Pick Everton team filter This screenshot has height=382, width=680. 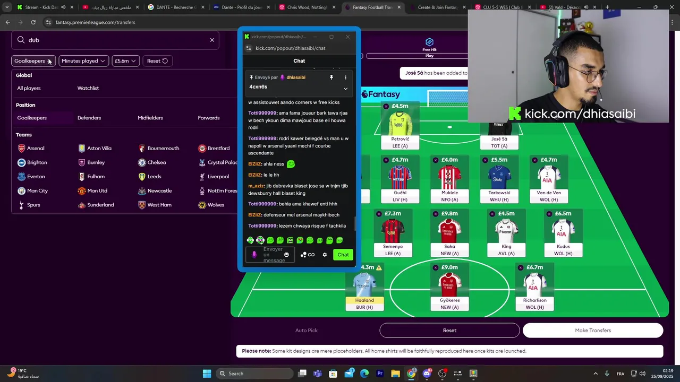31,177
